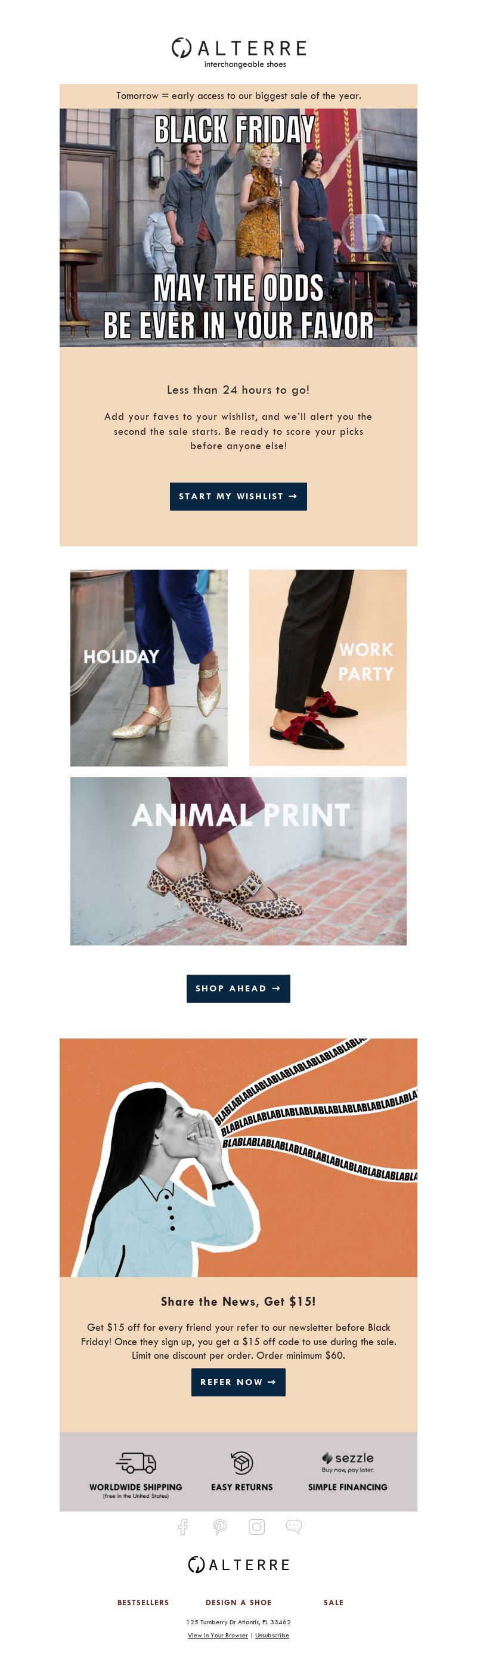Click the Sezzle financing logo
Screen dimensions: 477x1669
[x=348, y=1461]
